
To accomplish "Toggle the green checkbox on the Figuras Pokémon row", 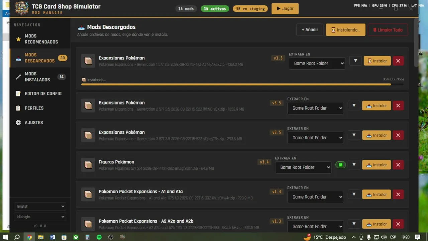I will click(340, 165).
